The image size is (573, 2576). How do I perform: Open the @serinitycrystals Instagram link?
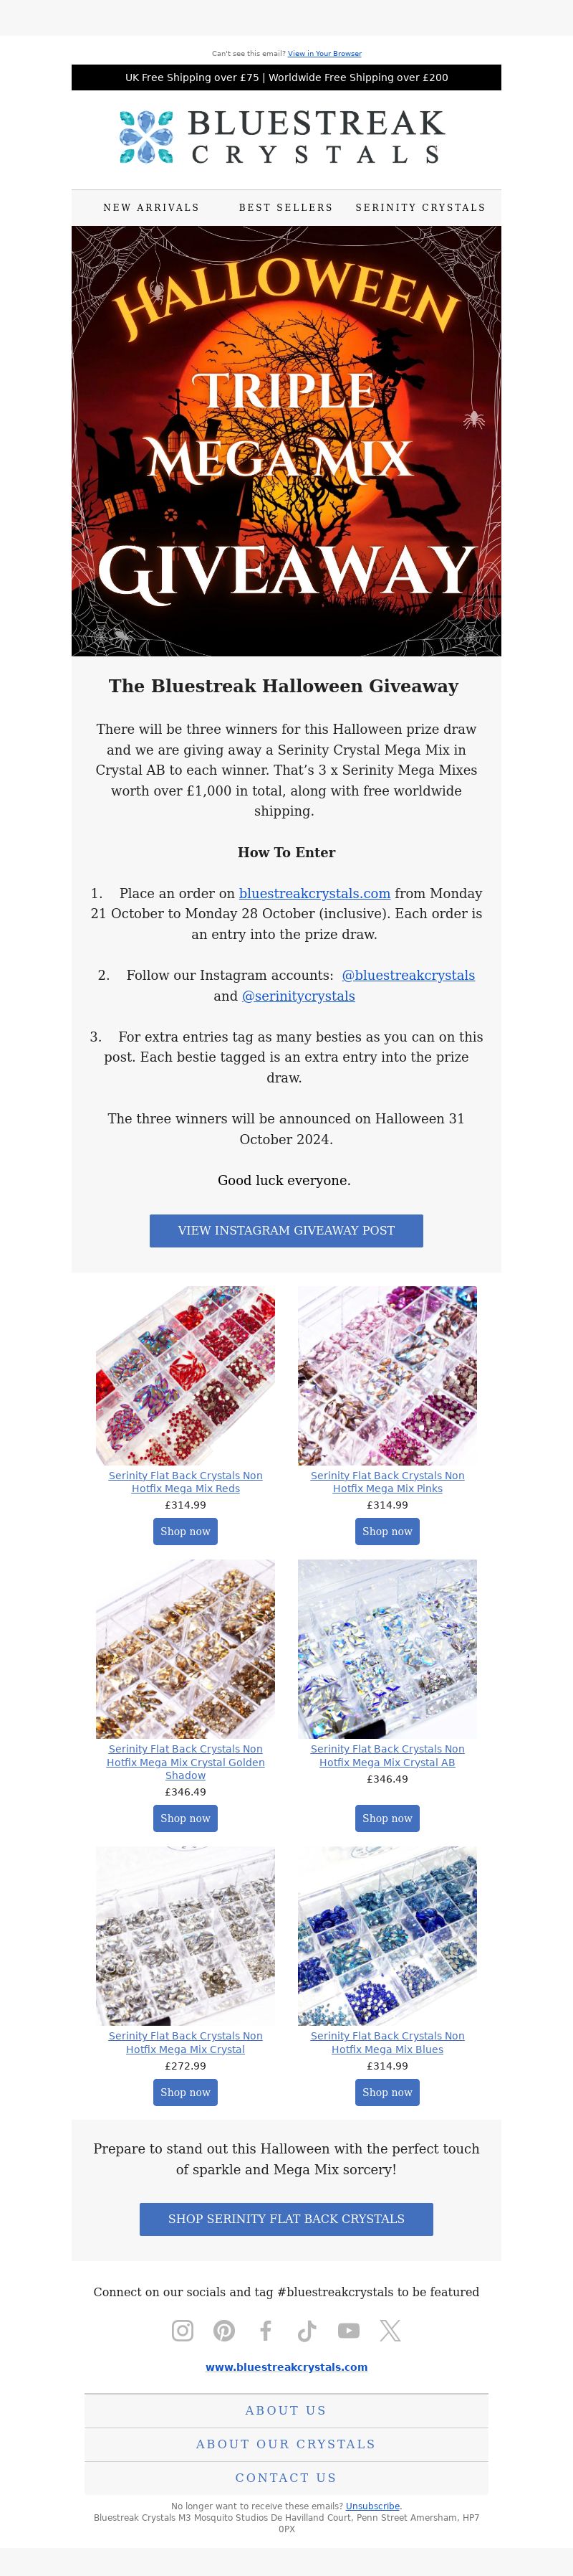pos(299,996)
